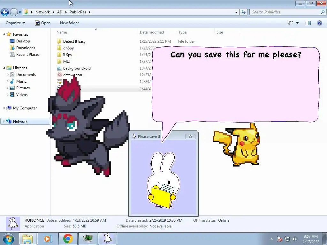This screenshot has width=327, height=245.
Task: Toggle the preview pane
Action: [x=308, y=23]
